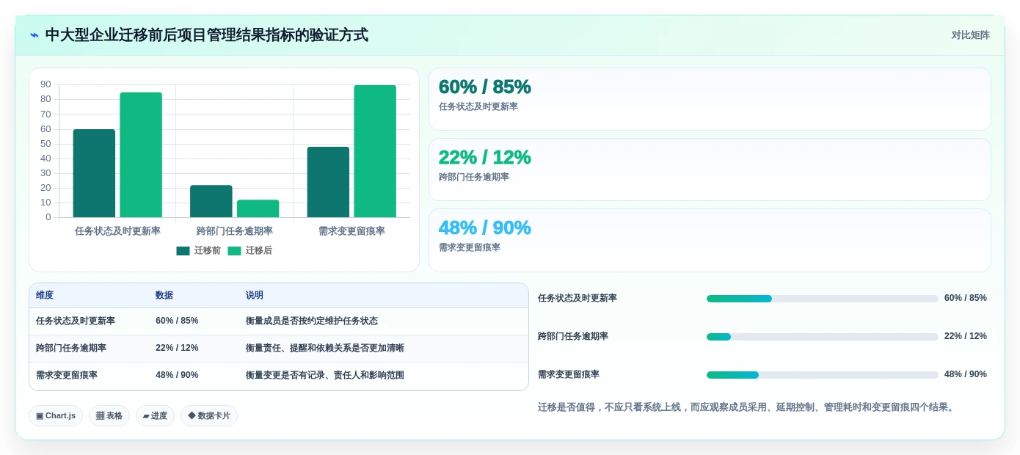Click description 衡量责任、提醒和依赖关系是否更加清晰
The height and width of the screenshot is (455, 1020).
pos(325,349)
